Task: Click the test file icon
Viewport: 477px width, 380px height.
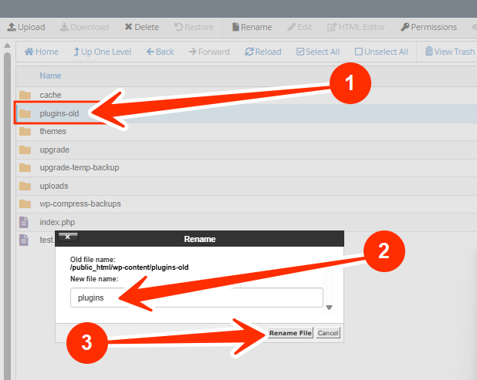Action: point(24,240)
